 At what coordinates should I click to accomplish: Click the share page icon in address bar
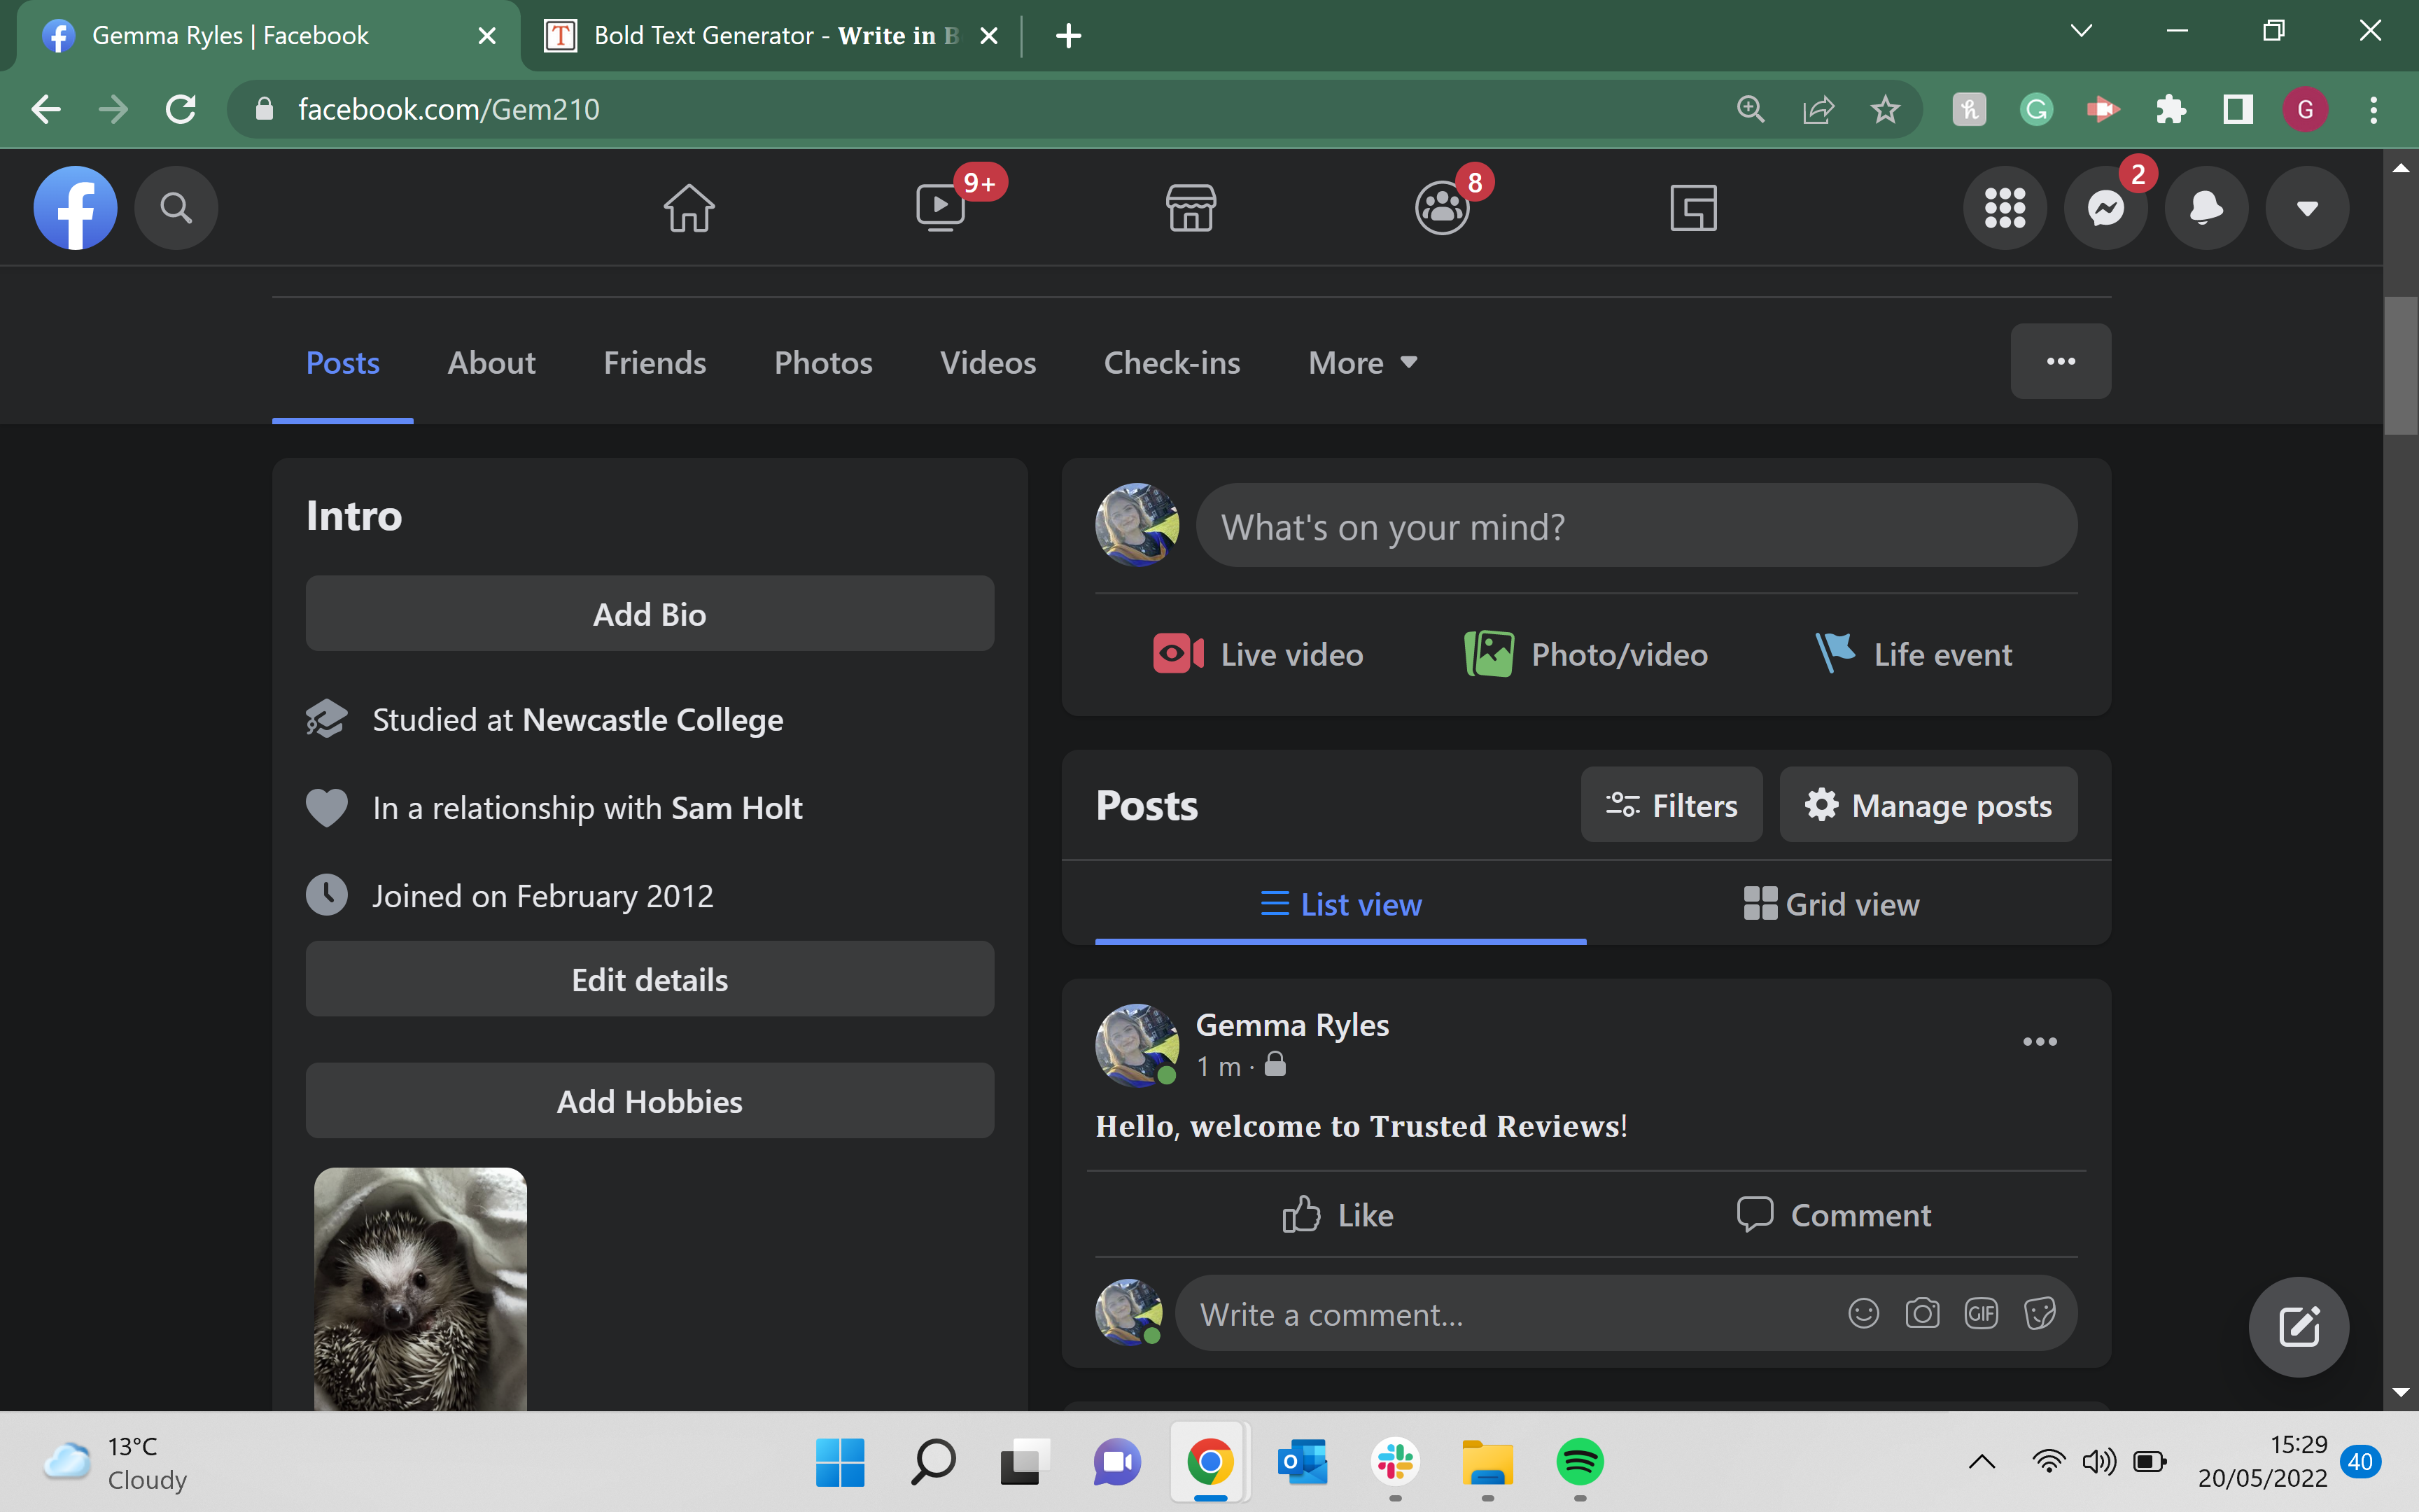click(x=1818, y=109)
